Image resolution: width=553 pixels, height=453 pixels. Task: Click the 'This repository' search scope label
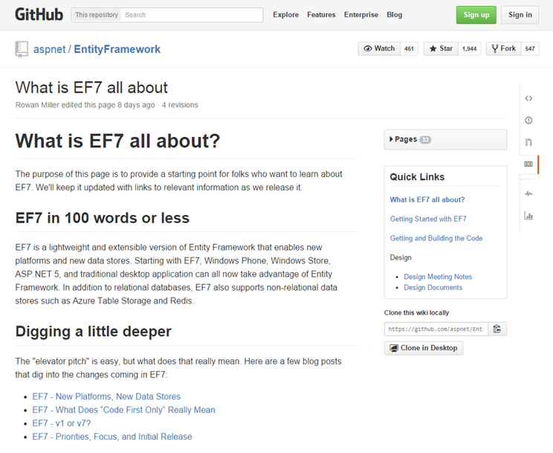coord(97,15)
